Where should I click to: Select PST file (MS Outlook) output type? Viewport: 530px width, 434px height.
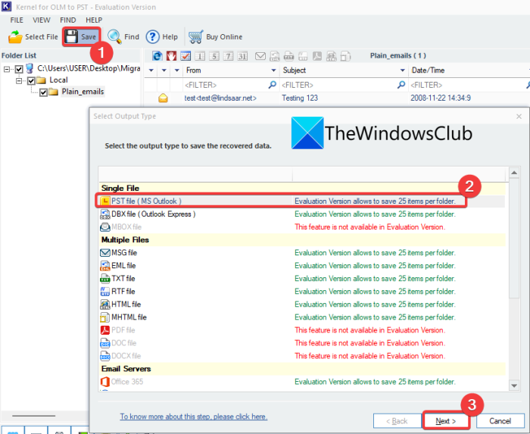pos(302,201)
